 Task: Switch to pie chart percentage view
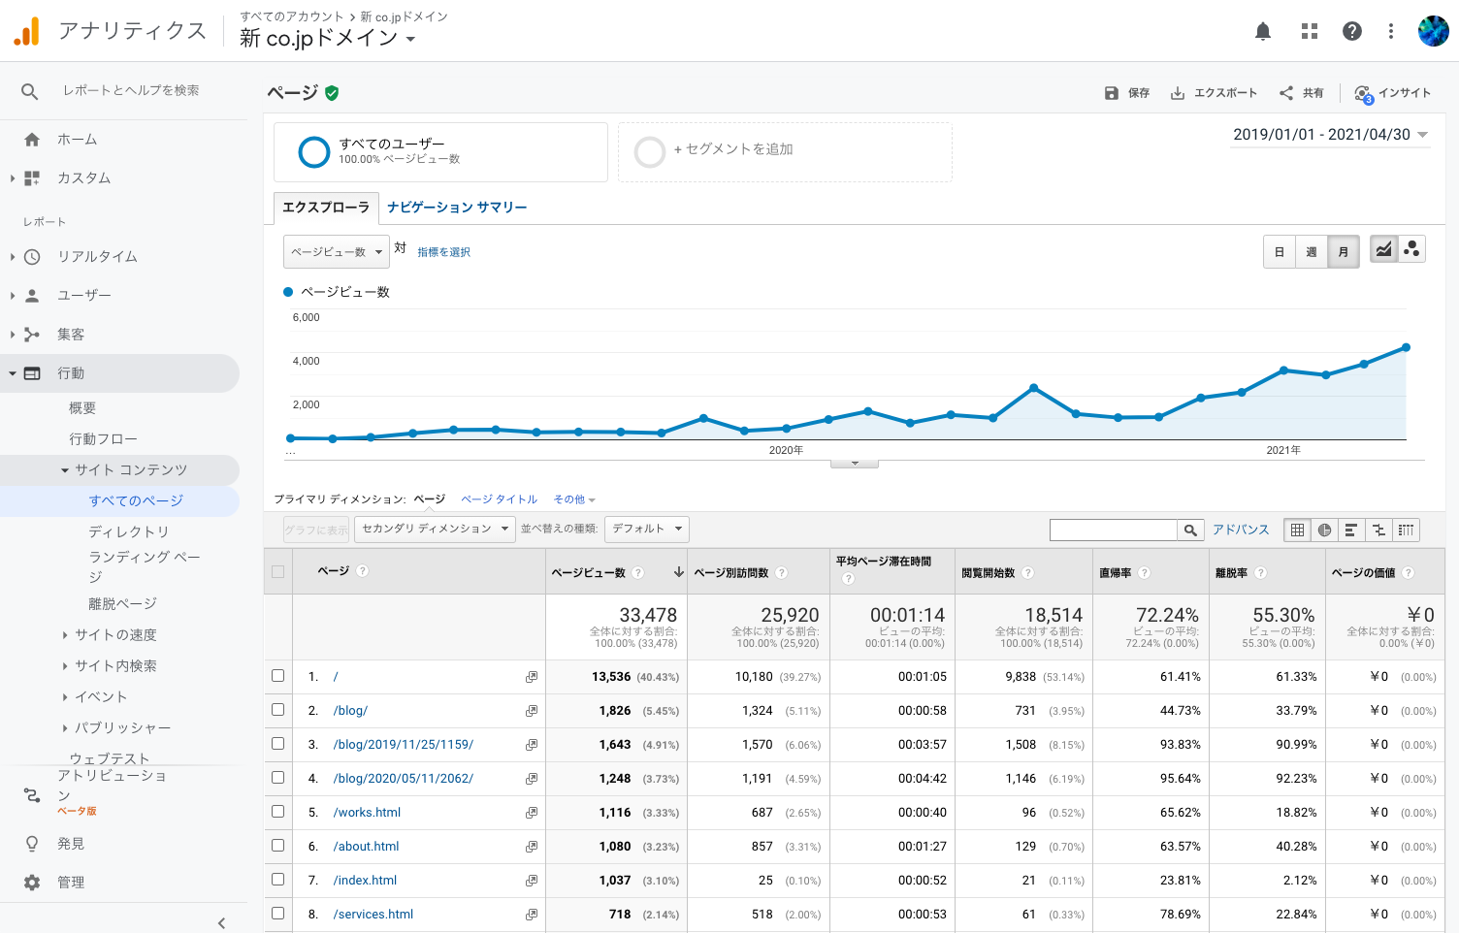(1324, 530)
